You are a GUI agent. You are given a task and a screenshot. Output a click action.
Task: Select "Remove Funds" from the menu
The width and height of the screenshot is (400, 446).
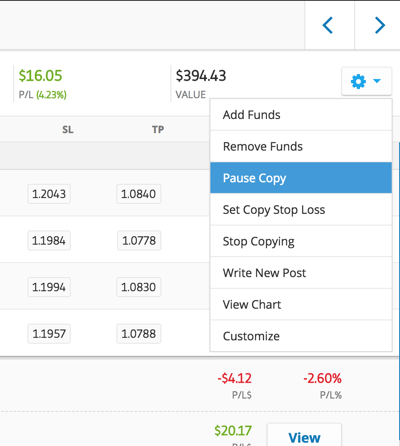point(262,146)
